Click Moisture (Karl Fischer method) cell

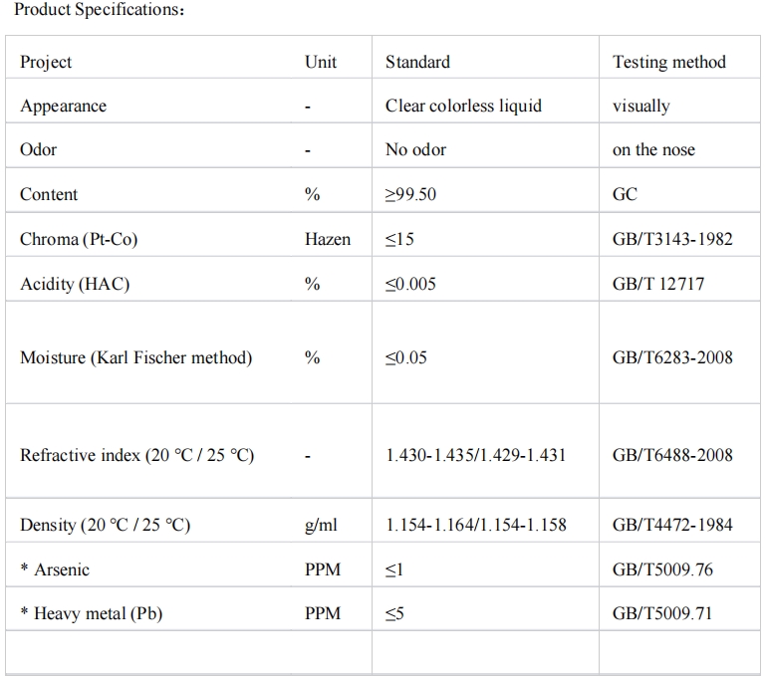136,357
